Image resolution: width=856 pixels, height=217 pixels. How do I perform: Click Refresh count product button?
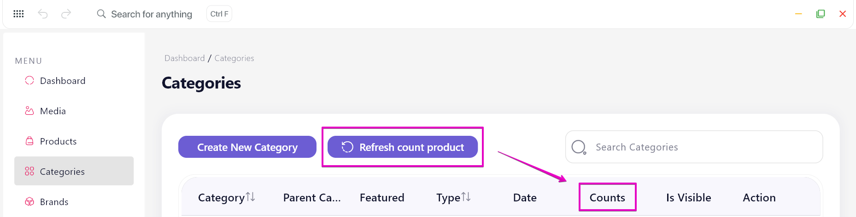coord(403,147)
